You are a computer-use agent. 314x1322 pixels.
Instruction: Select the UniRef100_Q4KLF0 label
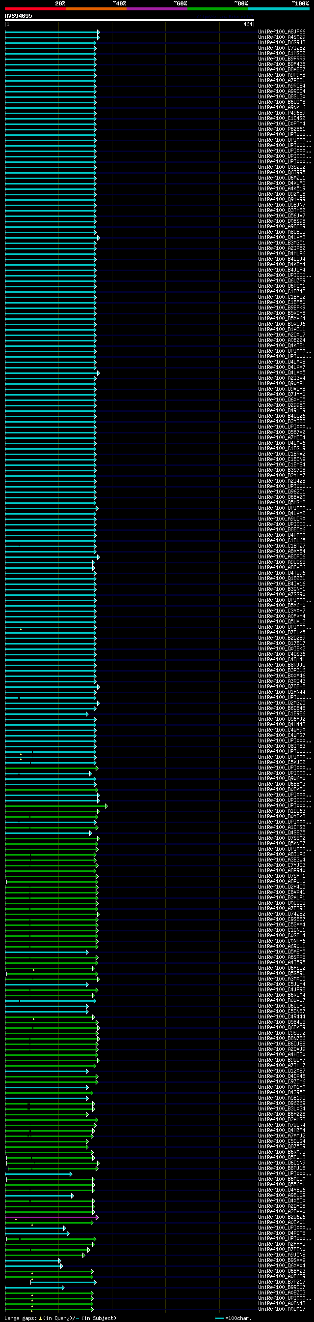click(x=282, y=183)
